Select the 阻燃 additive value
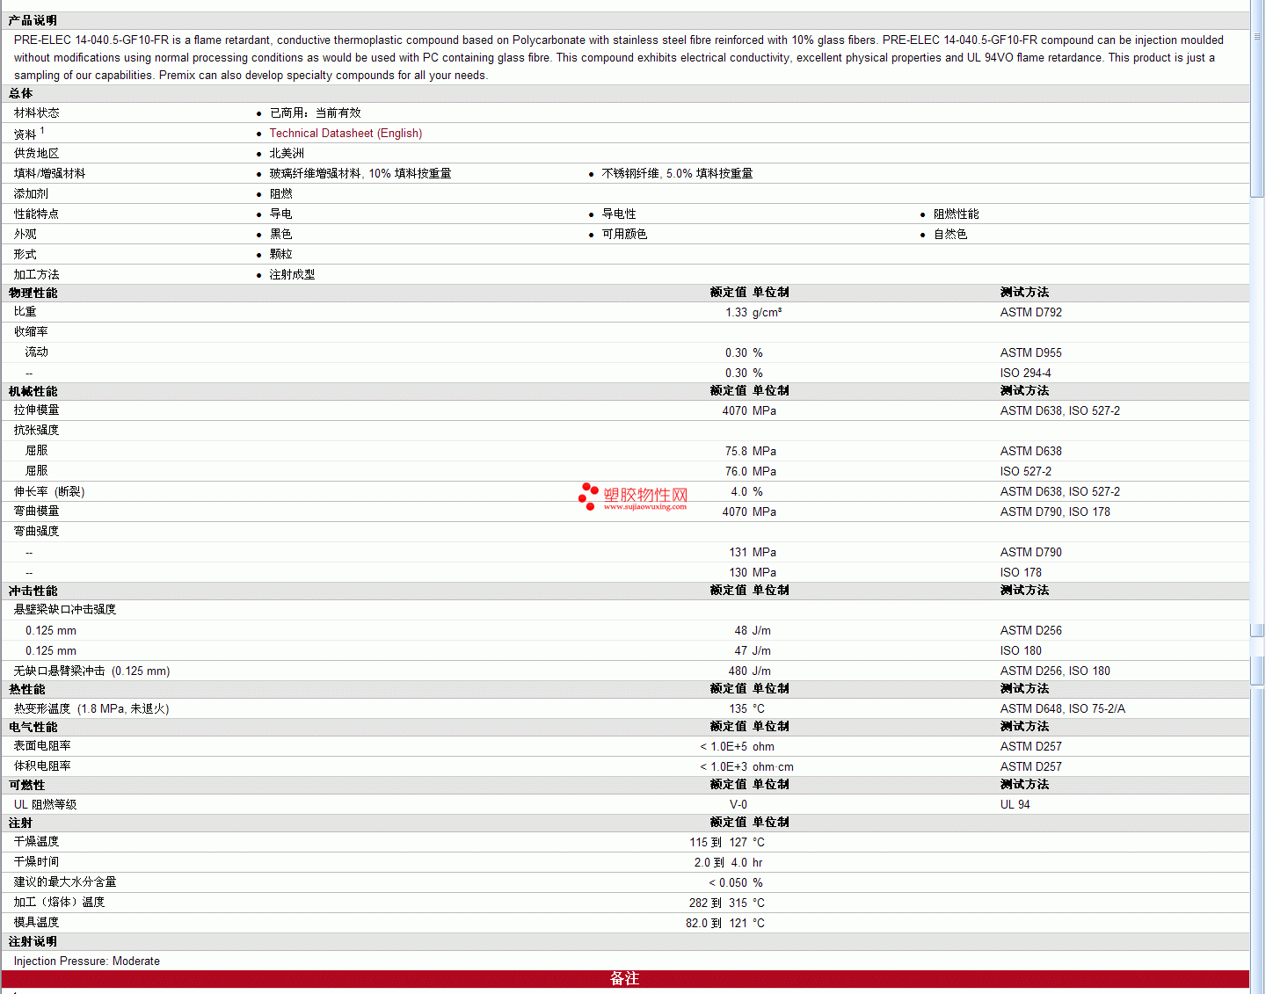Viewport: 1266px width, 994px height. (x=280, y=194)
